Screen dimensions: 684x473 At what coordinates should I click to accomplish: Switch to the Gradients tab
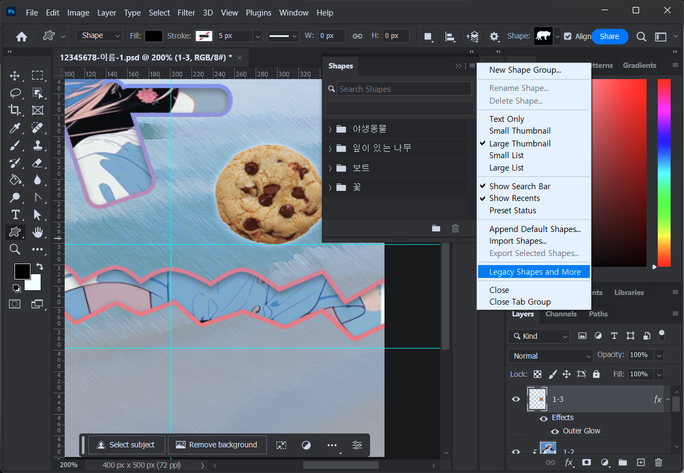[640, 65]
